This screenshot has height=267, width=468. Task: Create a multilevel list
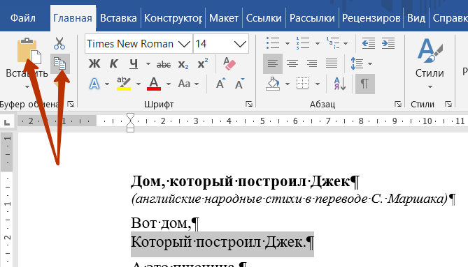tap(333, 43)
